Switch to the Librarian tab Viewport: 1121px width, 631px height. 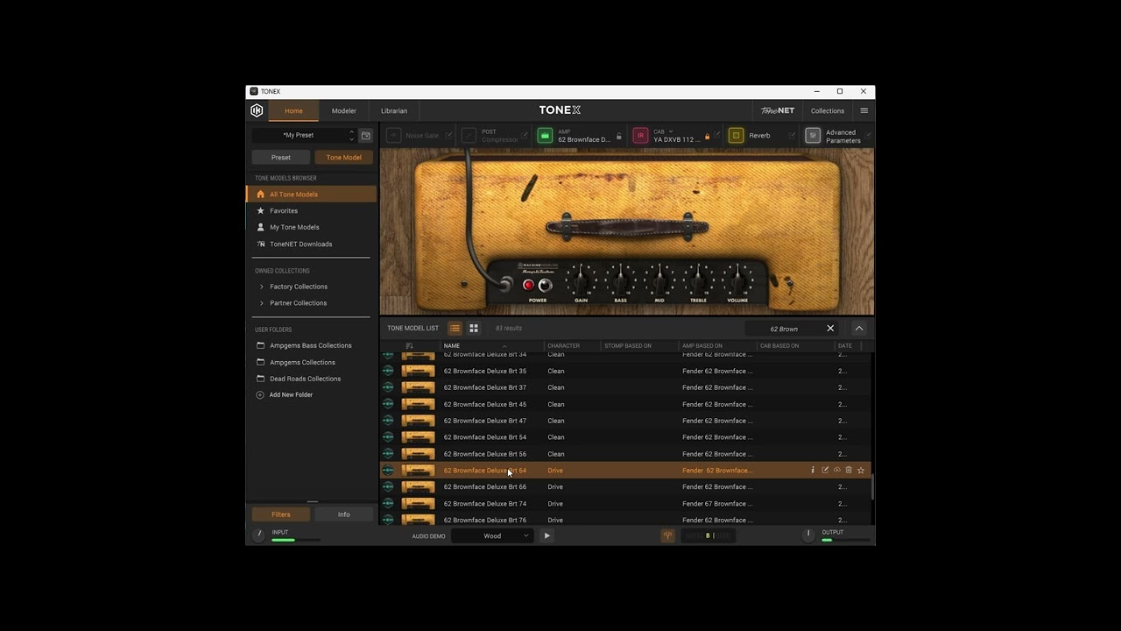click(x=394, y=110)
